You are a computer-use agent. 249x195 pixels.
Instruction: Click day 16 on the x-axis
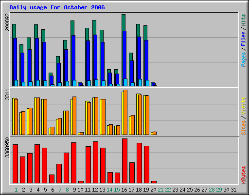(124, 190)
